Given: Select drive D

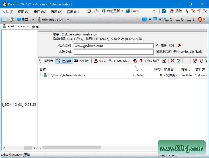Looking at the screenshot, I should pyautogui.click(x=179, y=20).
